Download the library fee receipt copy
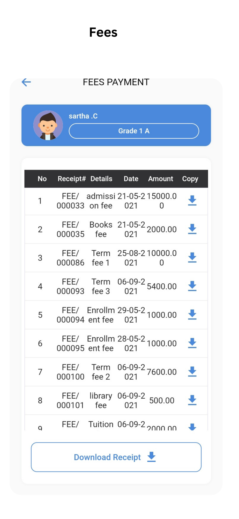Image resolution: width=239 pixels, height=519 pixels. [x=192, y=400]
